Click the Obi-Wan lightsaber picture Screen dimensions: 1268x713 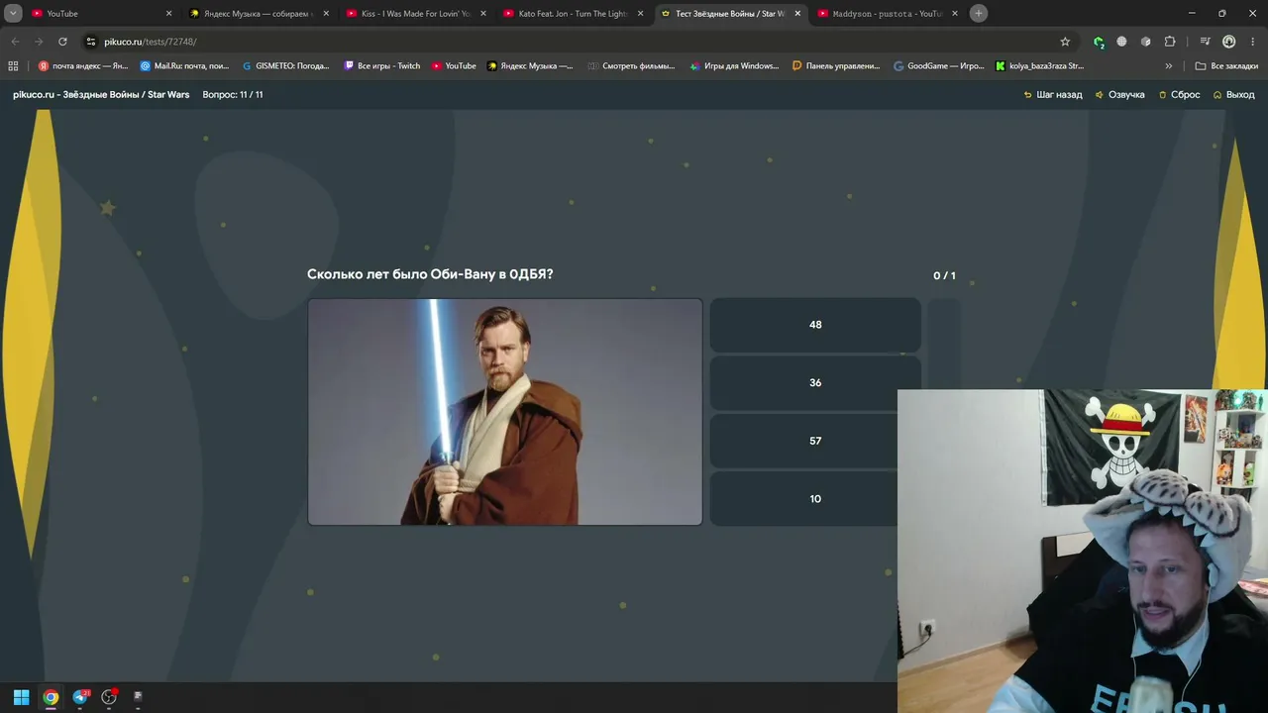click(x=505, y=412)
